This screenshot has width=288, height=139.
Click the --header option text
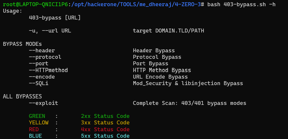point(42,50)
